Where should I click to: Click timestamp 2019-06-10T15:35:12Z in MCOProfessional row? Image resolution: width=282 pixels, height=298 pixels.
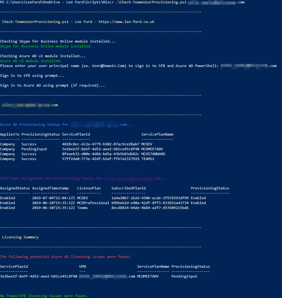click(x=54, y=203)
